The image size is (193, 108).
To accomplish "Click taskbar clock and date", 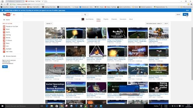I will (x=188, y=106).
